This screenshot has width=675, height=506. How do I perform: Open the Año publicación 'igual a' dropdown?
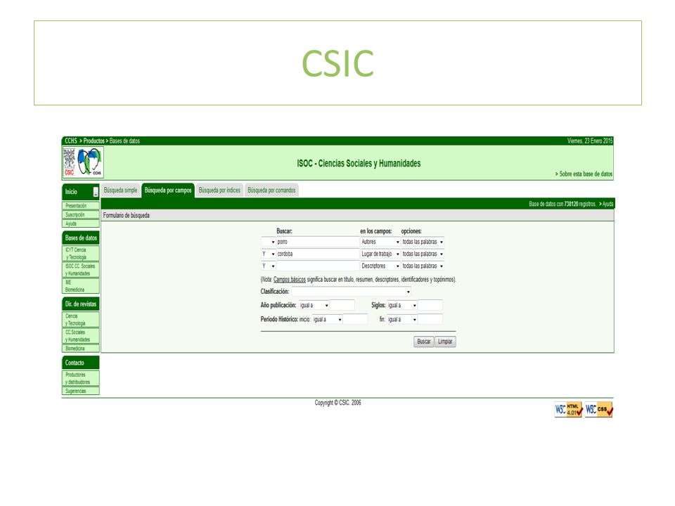314,306
